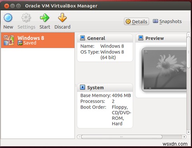
Task: Click the General section monitor icon
Action: (x=82, y=38)
